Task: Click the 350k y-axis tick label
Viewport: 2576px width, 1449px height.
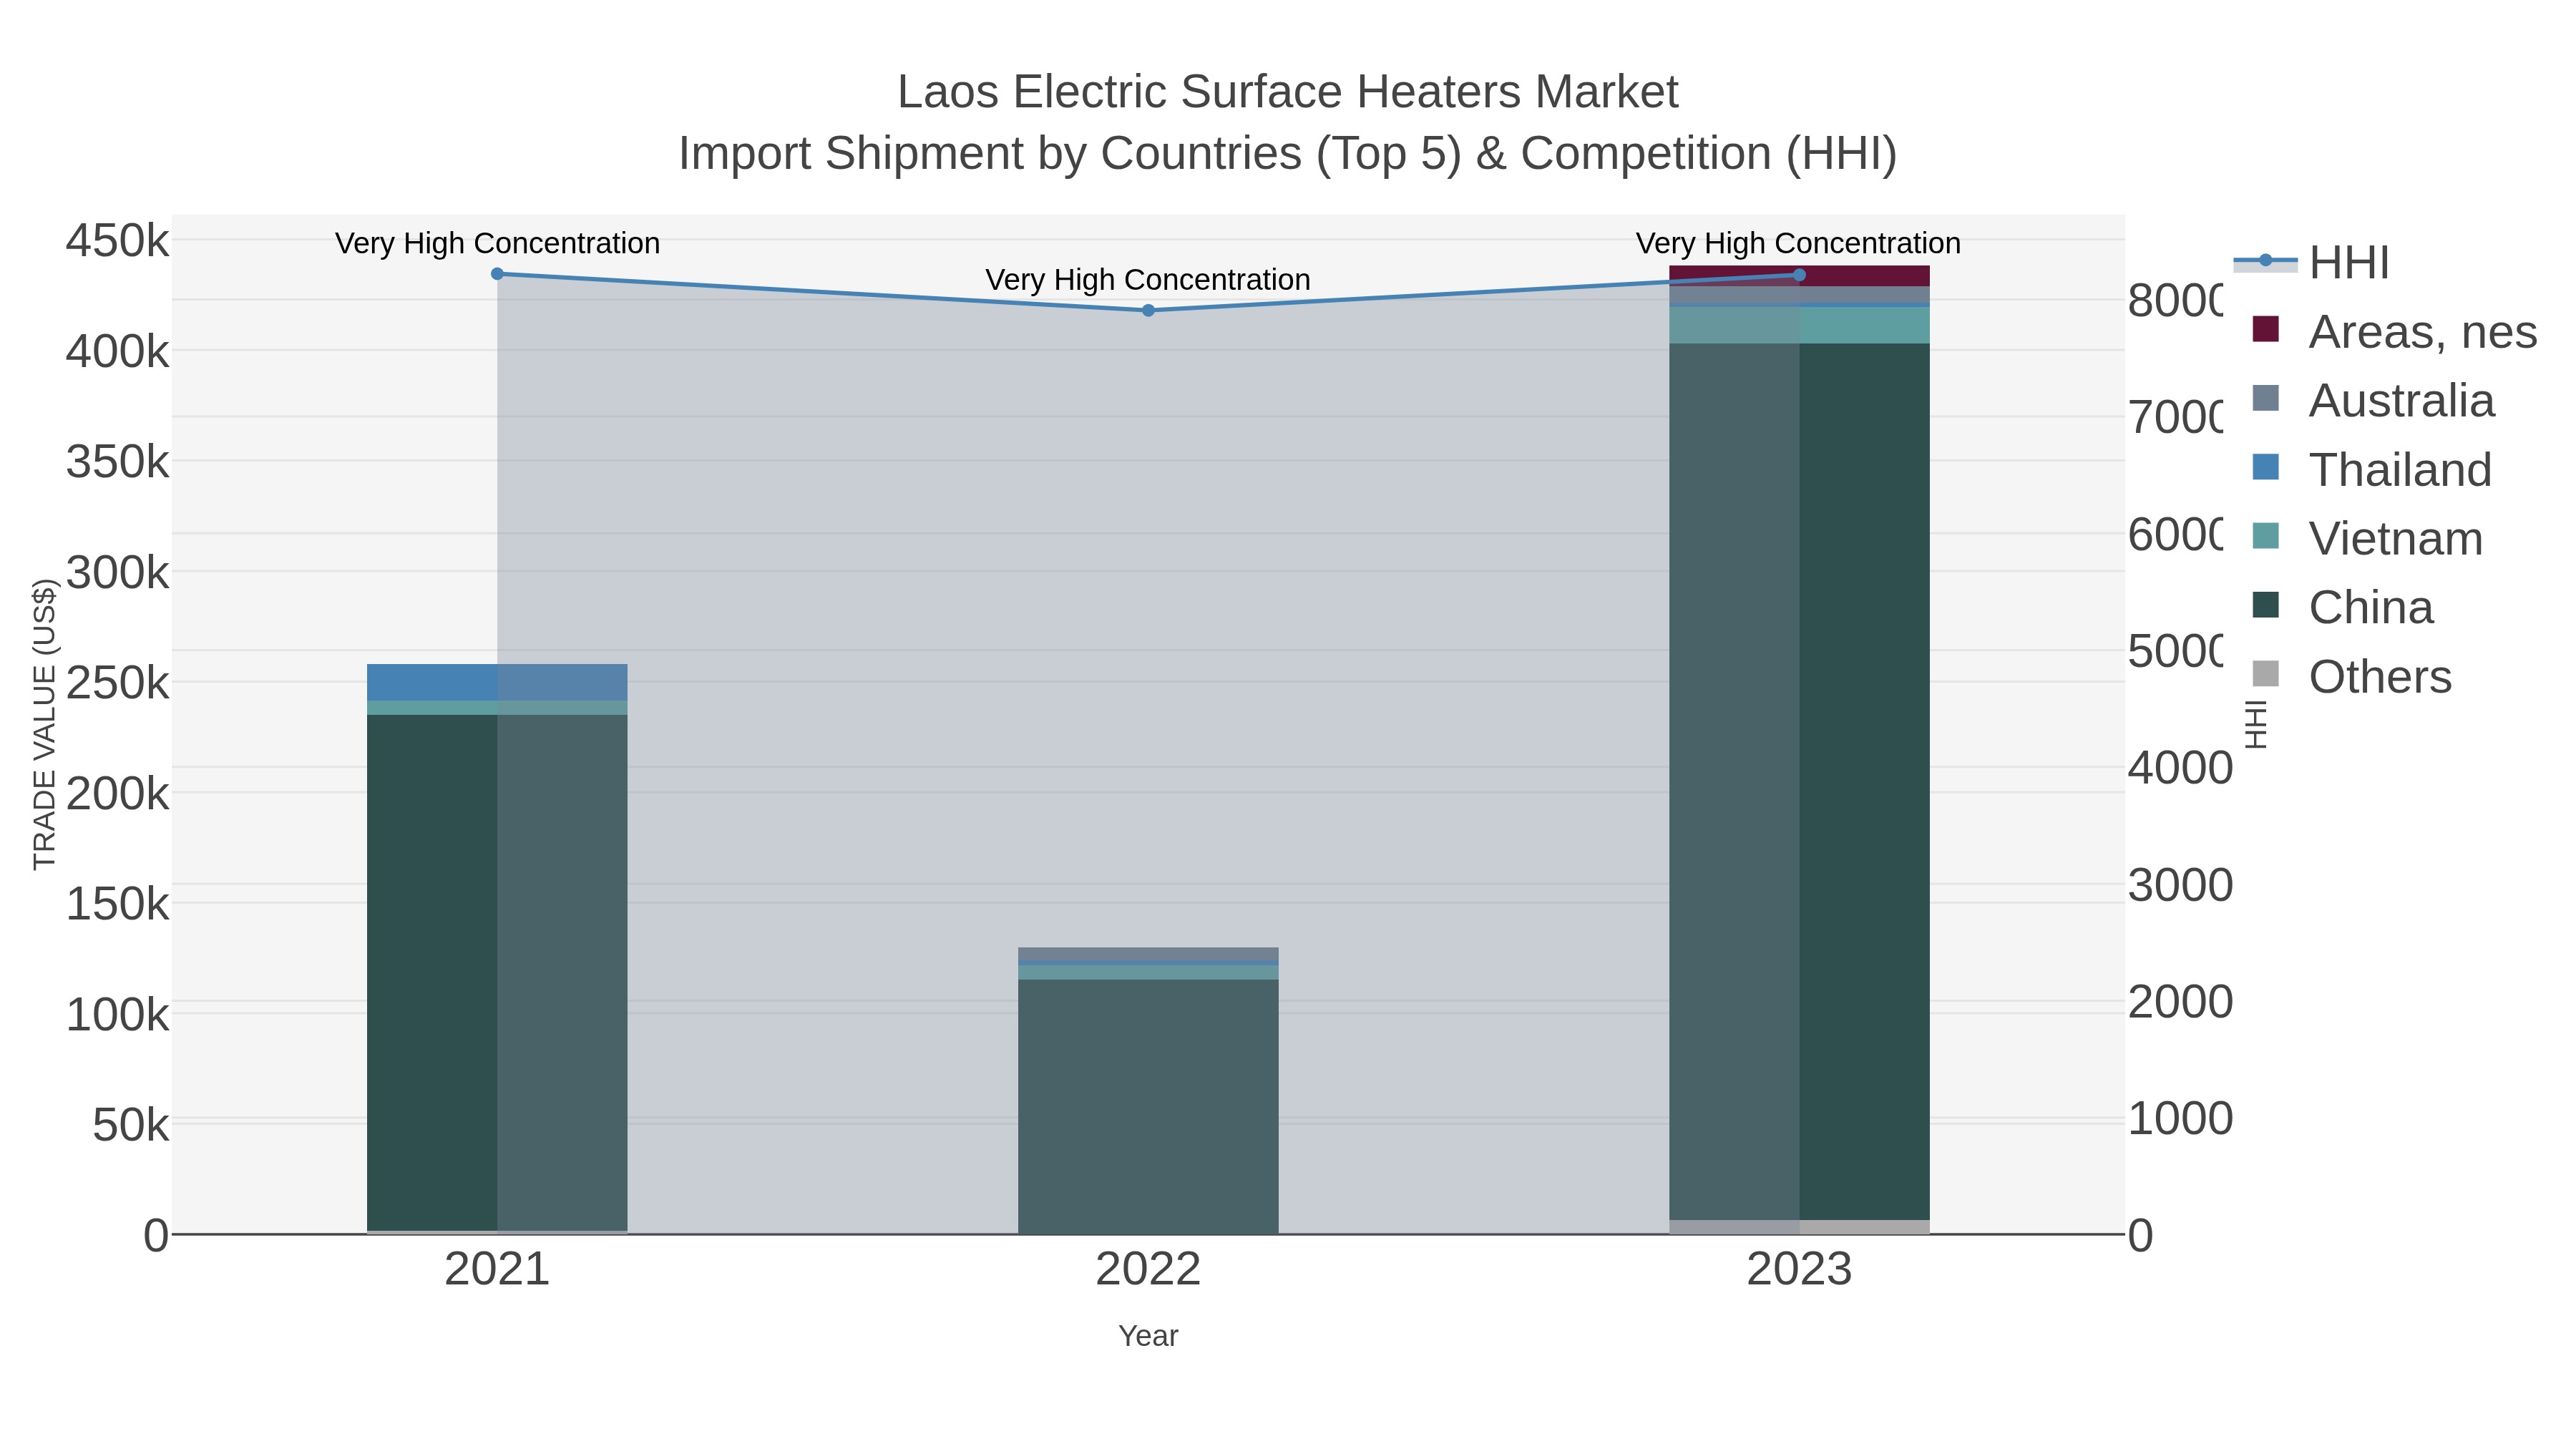Action: click(117, 462)
